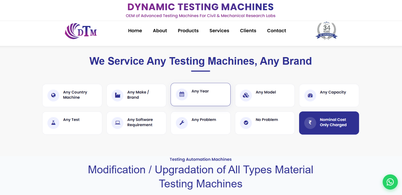Click the laptop icon for Any Software Requirement
The width and height of the screenshot is (402, 195).
point(117,123)
